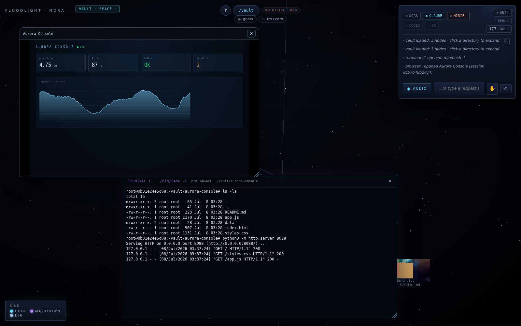521x326 pixels.
Task: Click the AURORA CONSOLE heading in the page
Action: coord(55,47)
